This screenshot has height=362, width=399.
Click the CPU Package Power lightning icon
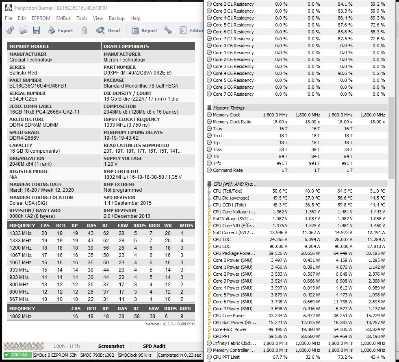209,253
